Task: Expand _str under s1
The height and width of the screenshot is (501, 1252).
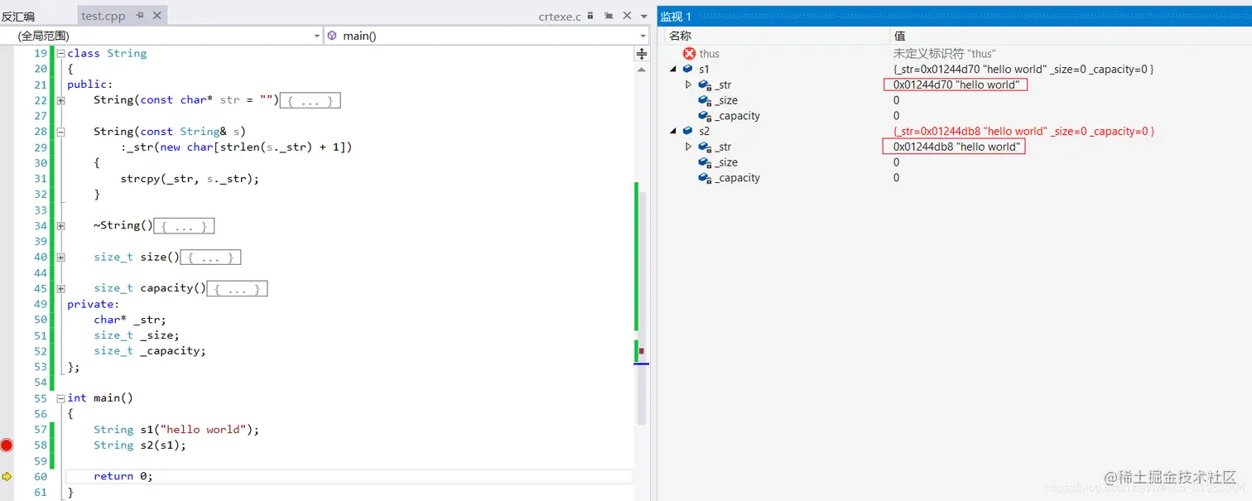Action: [x=688, y=84]
